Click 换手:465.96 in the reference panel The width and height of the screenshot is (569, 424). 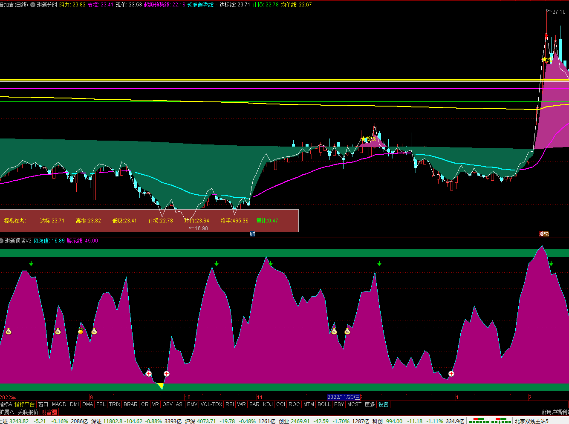tap(234, 221)
